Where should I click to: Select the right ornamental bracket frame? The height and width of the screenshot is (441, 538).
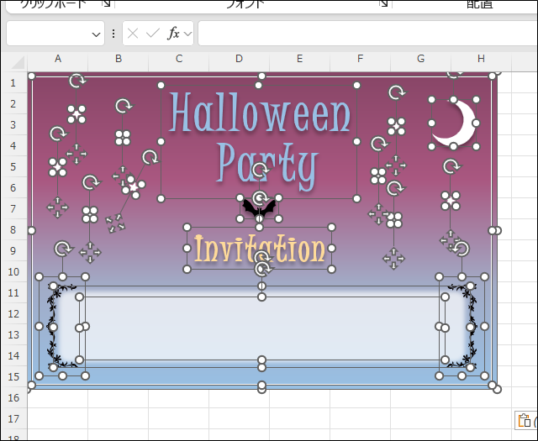point(462,326)
